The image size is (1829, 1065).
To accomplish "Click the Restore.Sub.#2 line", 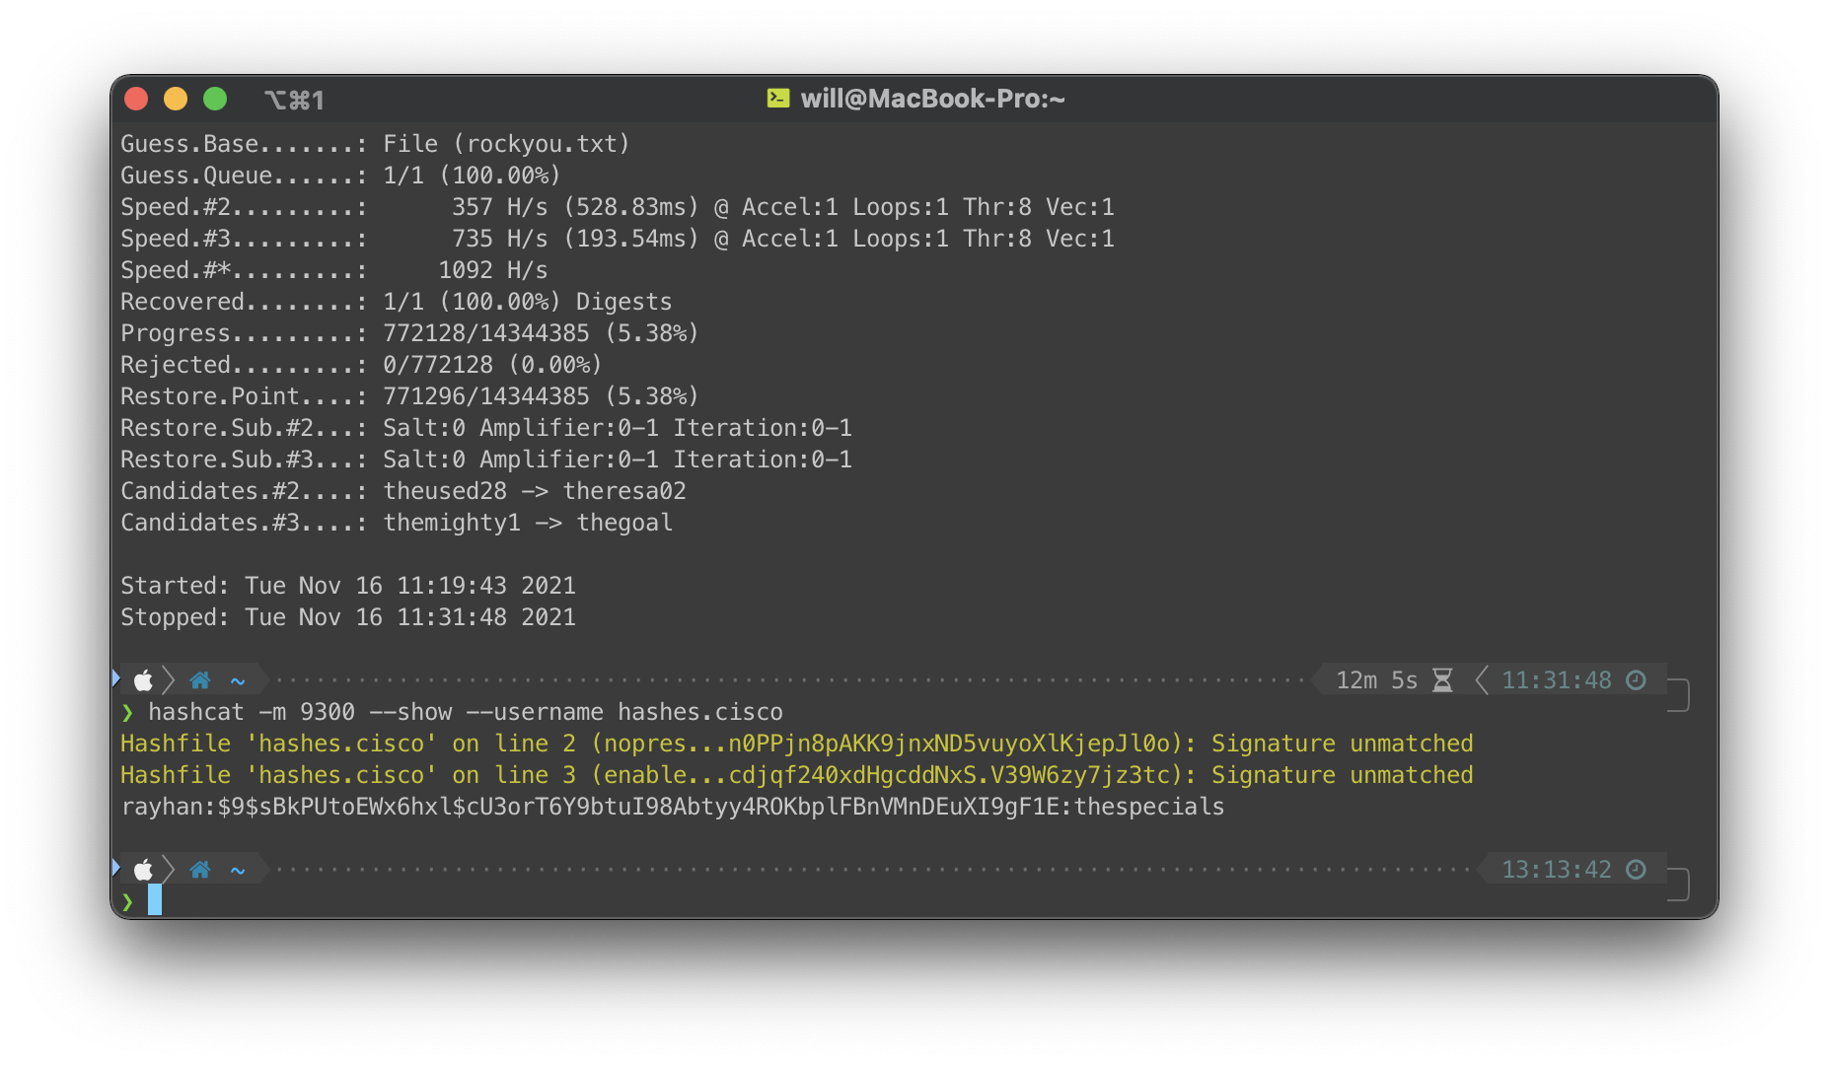I will click(486, 428).
